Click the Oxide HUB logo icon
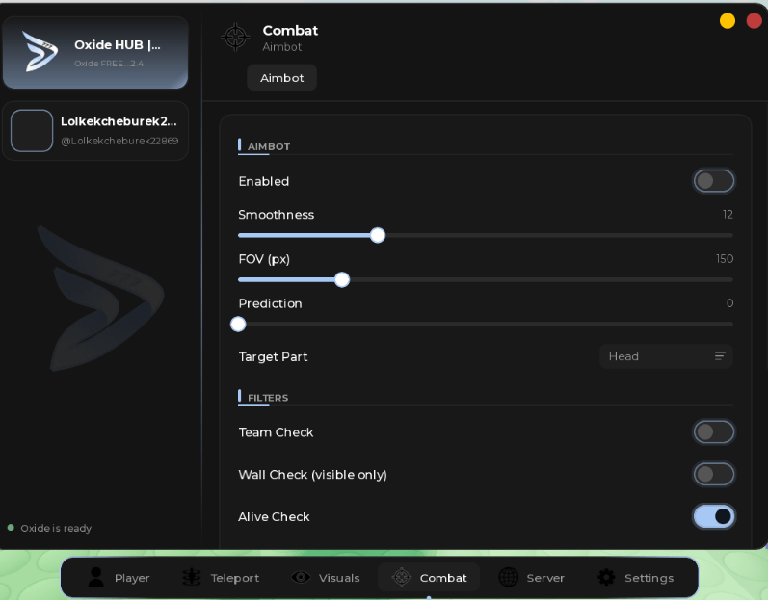This screenshot has width=768, height=600. click(x=40, y=51)
